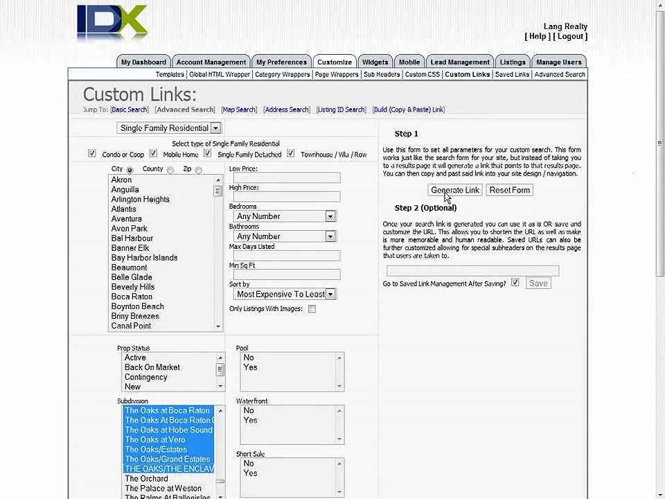
Task: Select Boynton Beach in city list
Action: [137, 306]
